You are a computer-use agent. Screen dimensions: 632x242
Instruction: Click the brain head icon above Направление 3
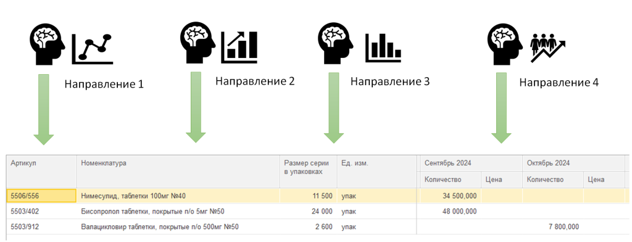pyautogui.click(x=336, y=43)
